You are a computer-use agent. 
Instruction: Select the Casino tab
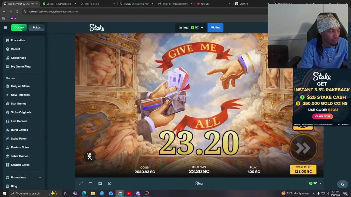[19, 27]
